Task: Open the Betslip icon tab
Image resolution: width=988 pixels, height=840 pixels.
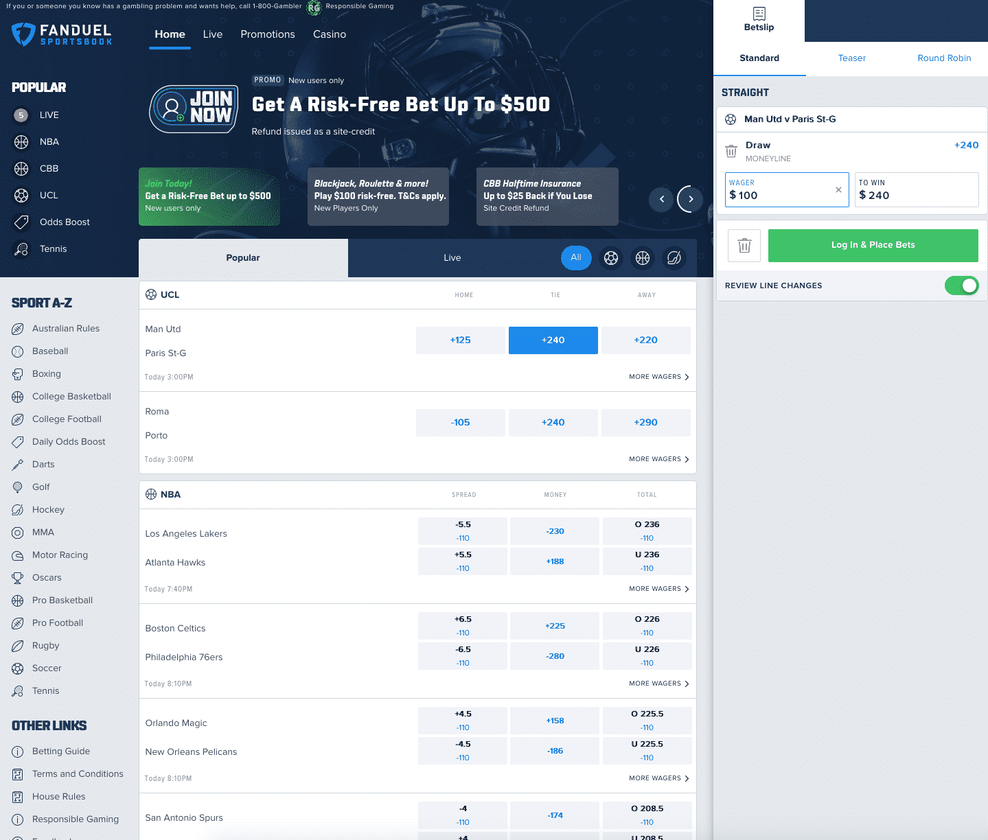Action: click(759, 21)
